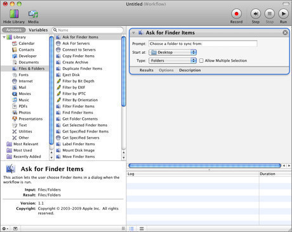Click the actions list vertical scrollbar
The image size is (292, 232).
coord(124,72)
